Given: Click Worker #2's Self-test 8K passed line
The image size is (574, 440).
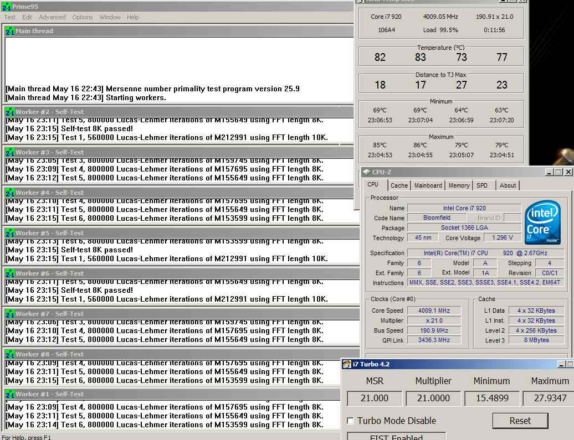Looking at the screenshot, I should [x=70, y=129].
